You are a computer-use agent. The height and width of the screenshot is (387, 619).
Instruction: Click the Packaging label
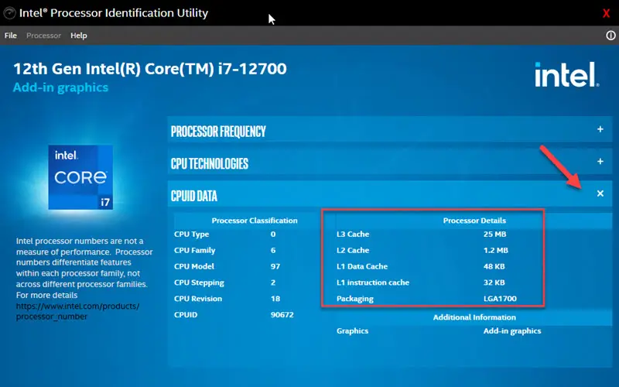(355, 299)
